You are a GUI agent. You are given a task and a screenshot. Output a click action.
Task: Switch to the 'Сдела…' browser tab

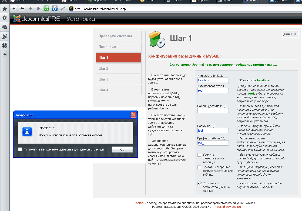click(152, 1)
